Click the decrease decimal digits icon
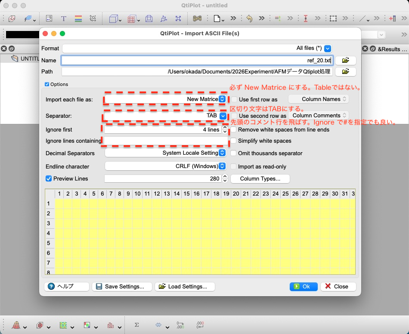 [200, 325]
